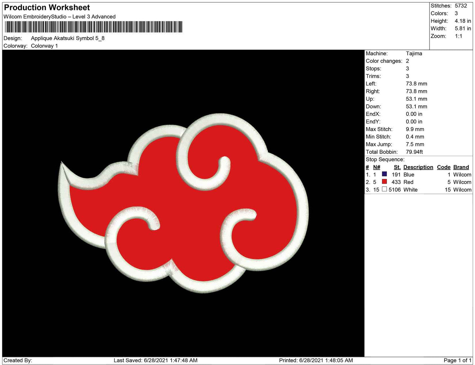The image size is (475, 365).
Task: Click the red color swatch in Stop Sequence
Action: (x=384, y=182)
